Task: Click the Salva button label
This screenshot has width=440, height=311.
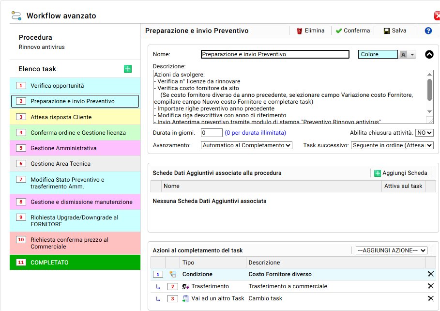Action: (x=399, y=31)
